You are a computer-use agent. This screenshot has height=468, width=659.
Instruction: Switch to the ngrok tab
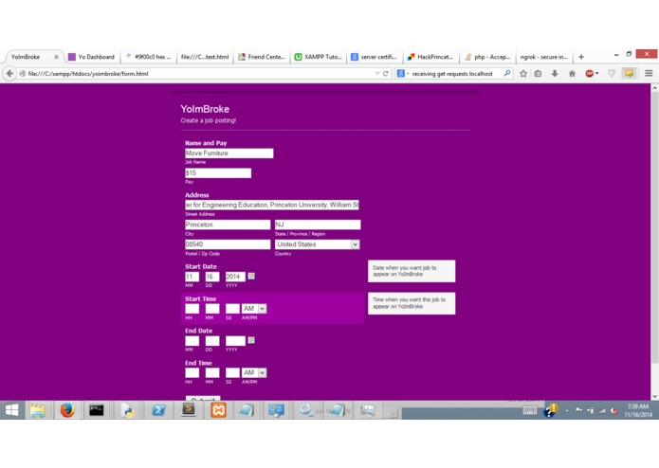544,57
